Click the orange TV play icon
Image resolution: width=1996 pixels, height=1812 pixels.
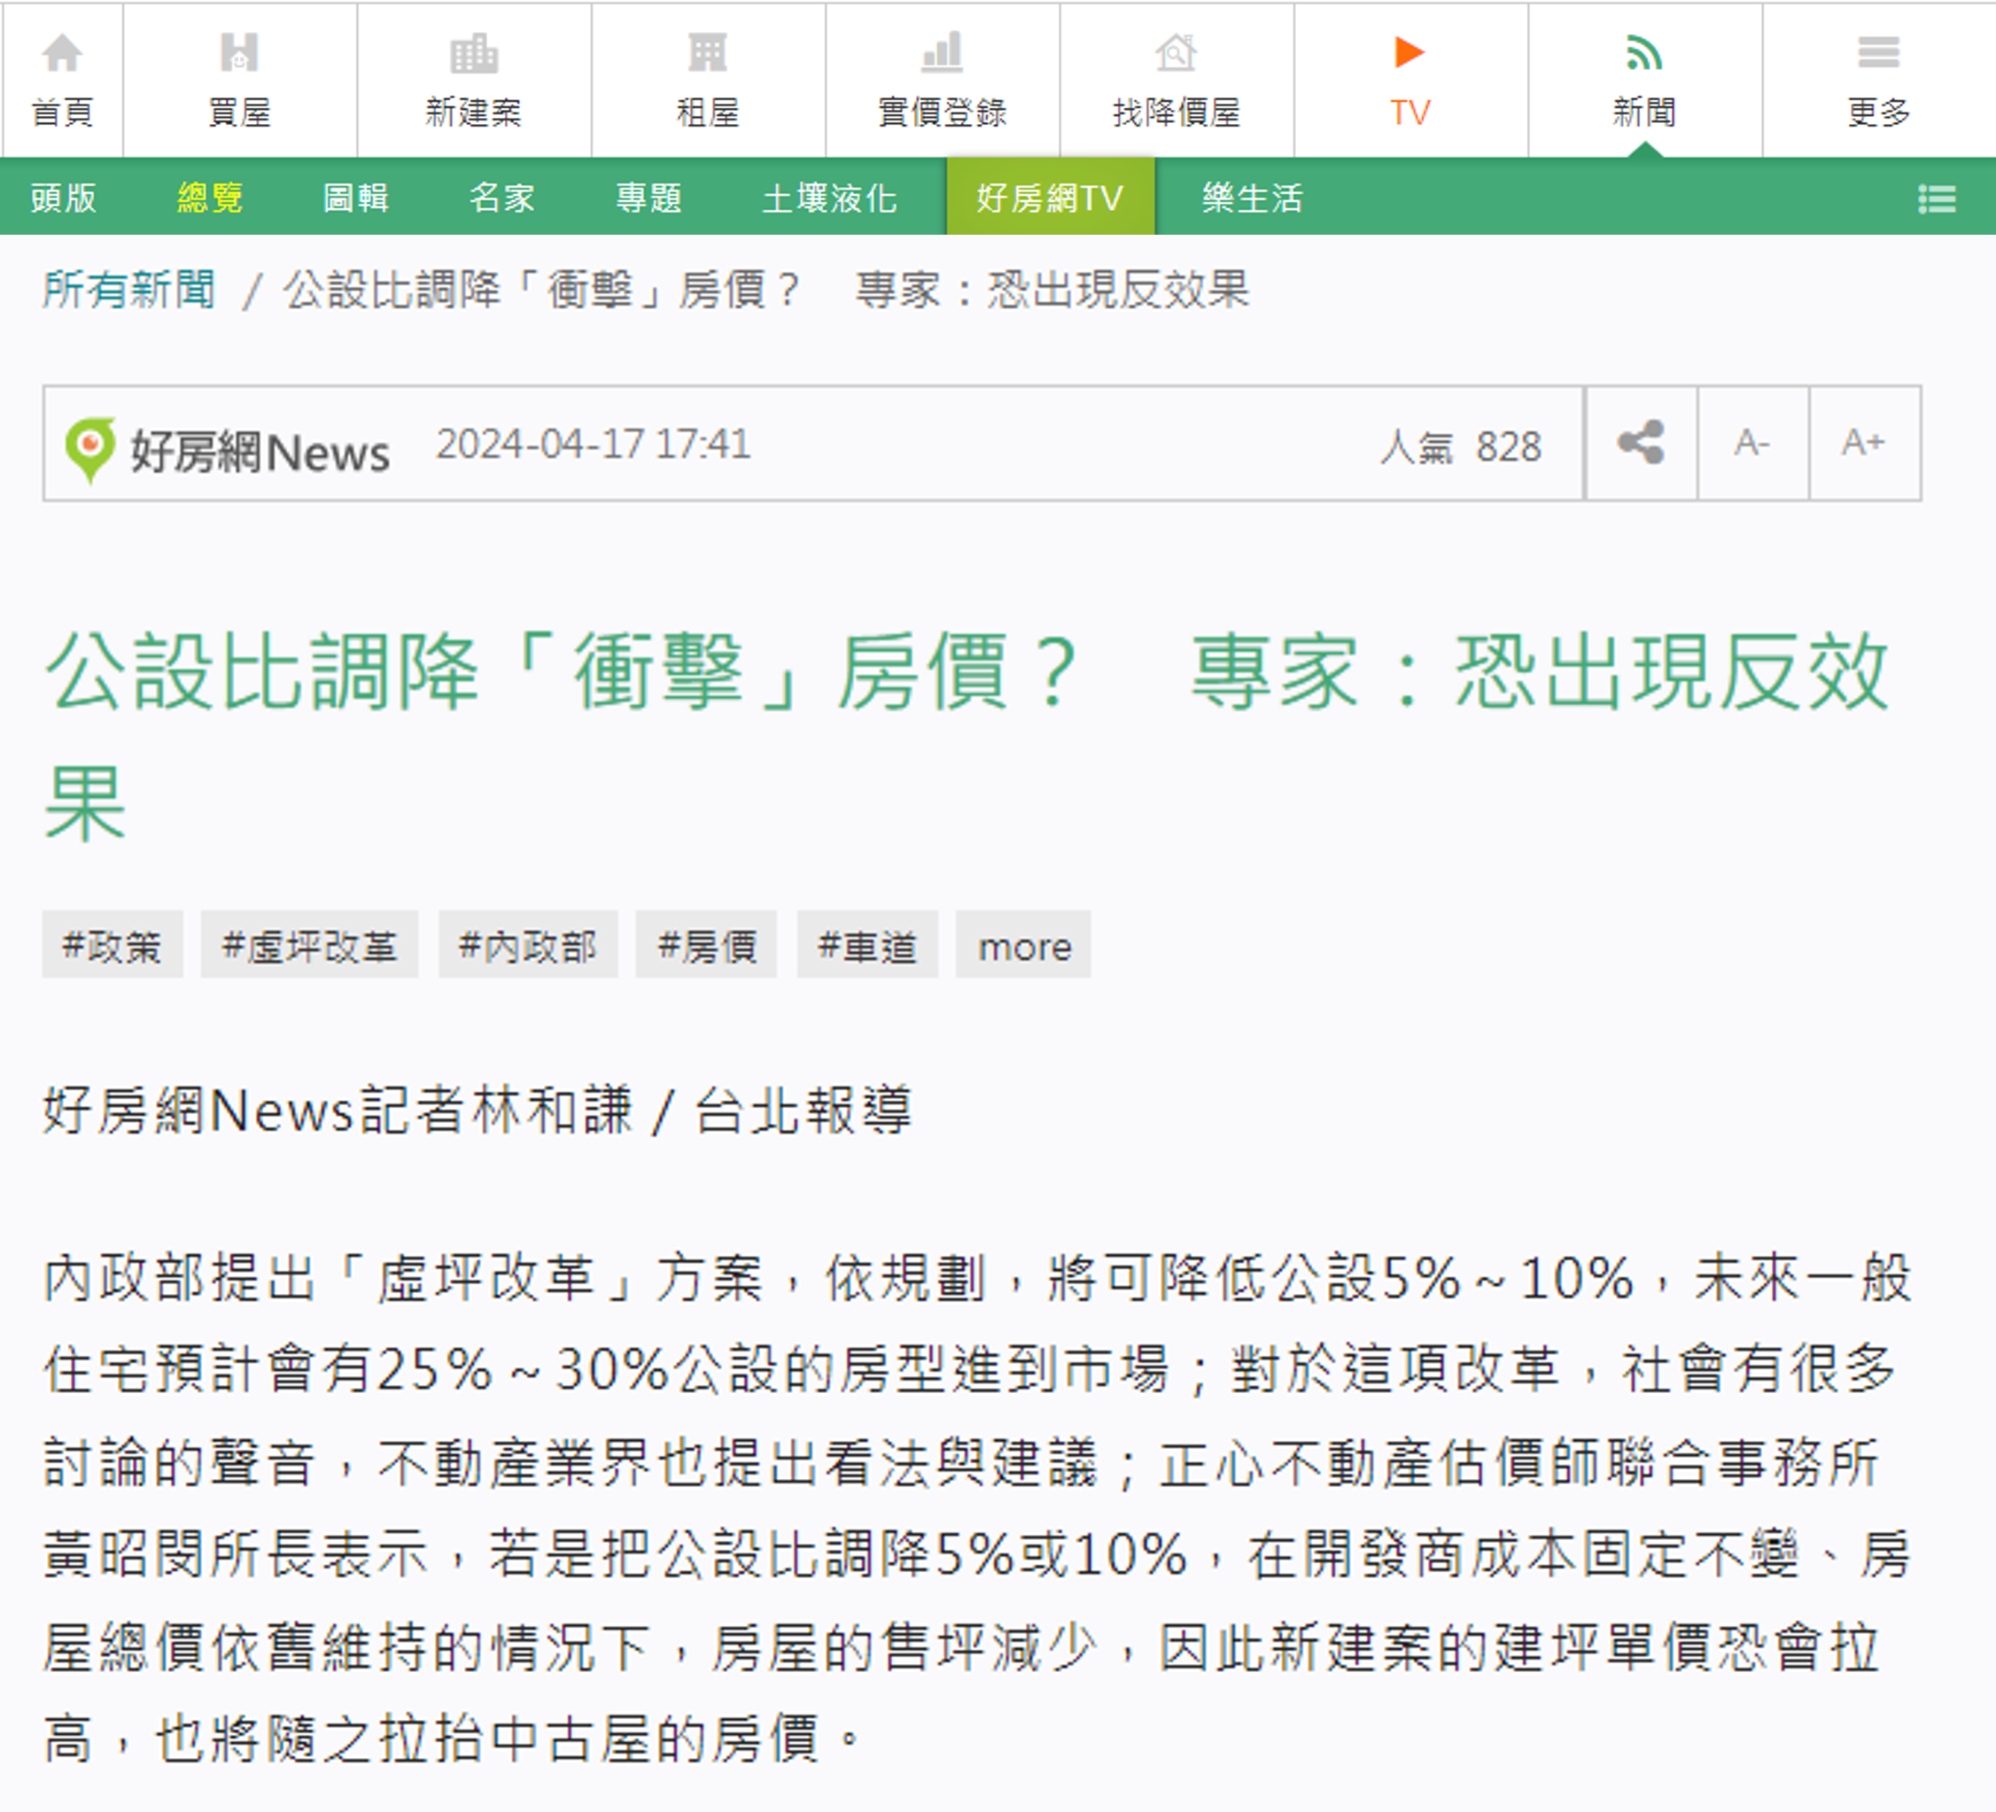[x=1409, y=52]
